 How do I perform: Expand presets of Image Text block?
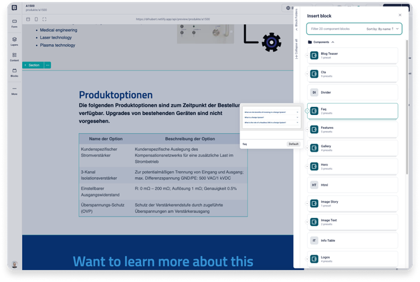click(x=307, y=222)
